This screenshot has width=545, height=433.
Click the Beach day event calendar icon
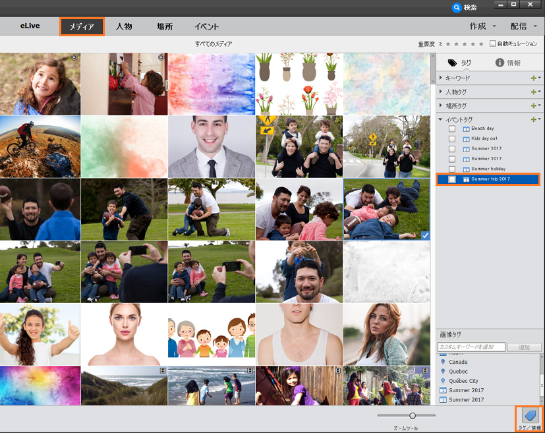[466, 129]
